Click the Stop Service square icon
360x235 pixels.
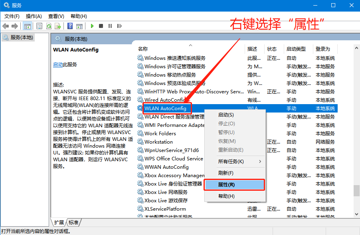[101, 26]
